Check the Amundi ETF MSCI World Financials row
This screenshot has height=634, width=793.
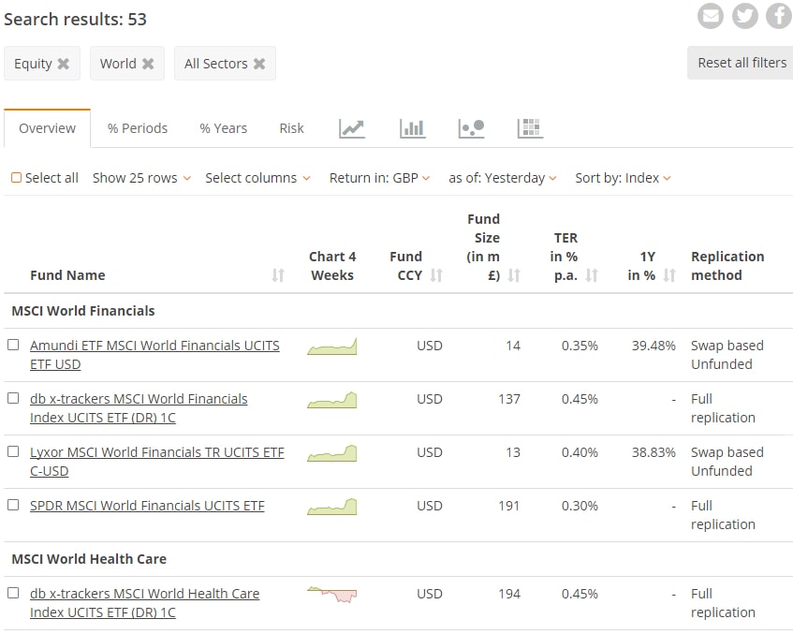pos(13,345)
